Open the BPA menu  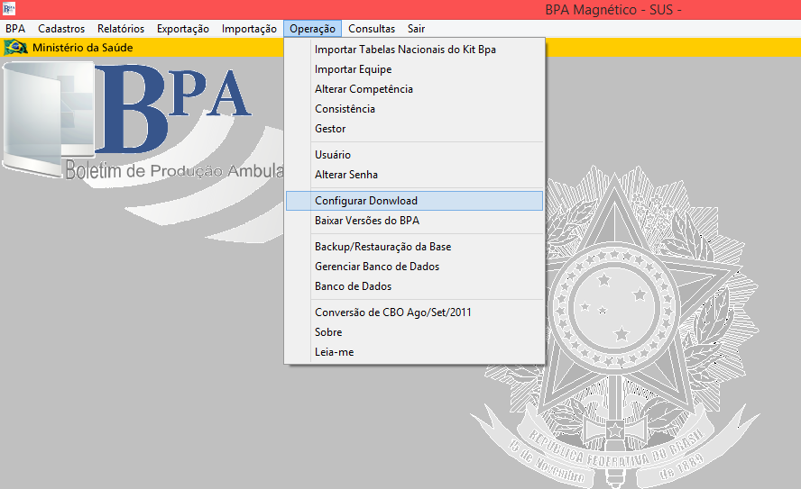coord(15,29)
